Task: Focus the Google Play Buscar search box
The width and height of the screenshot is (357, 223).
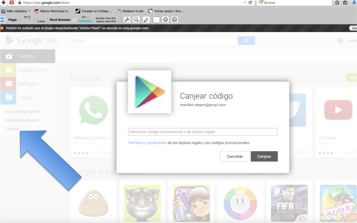Action: [x=153, y=41]
